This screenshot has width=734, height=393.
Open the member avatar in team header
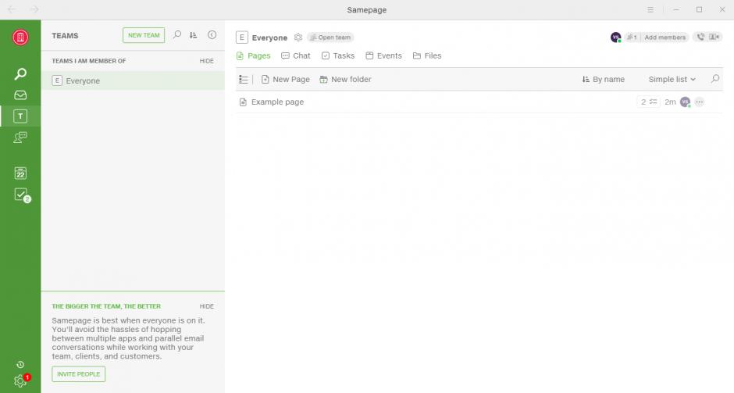pyautogui.click(x=615, y=37)
